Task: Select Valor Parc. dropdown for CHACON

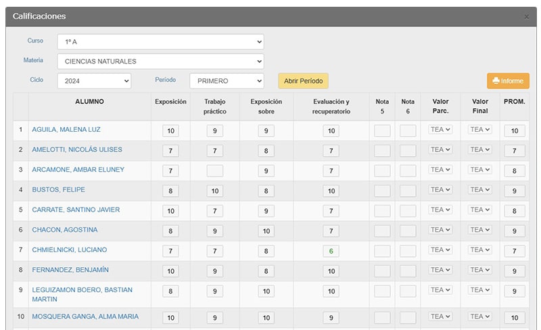Action: (x=440, y=229)
